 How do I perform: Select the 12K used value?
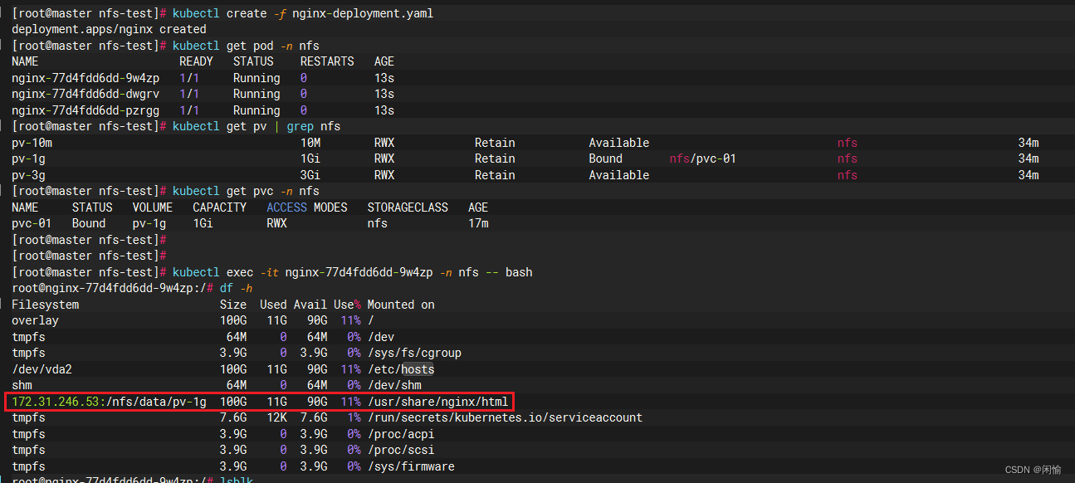(276, 417)
